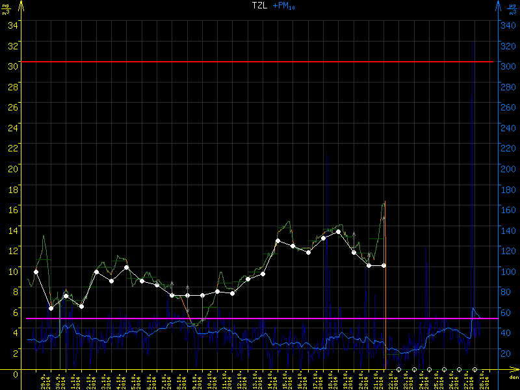The width and height of the screenshot is (520, 390).
Task: Click the blue right axis arrow tip
Action: tap(497, 3)
